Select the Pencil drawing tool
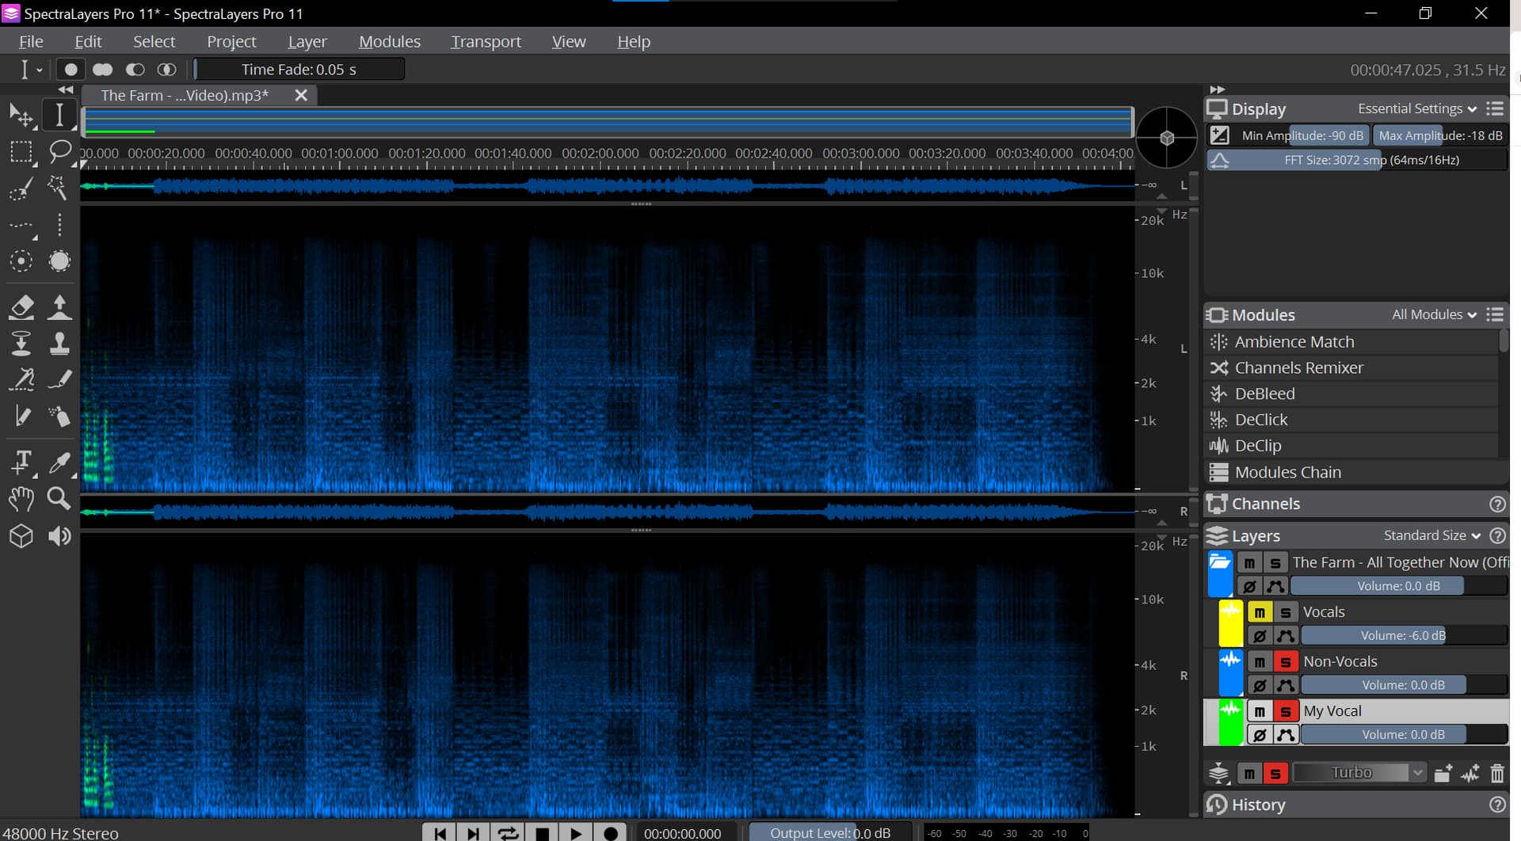Viewport: 1521px width, 841px height. 21,416
